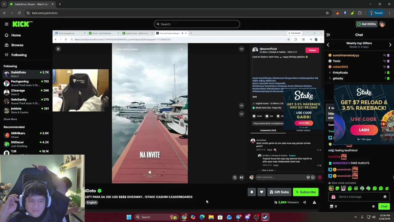Viewport: 394px width, 222px height.
Task: Open Steam from the taskbar
Action: click(265, 217)
